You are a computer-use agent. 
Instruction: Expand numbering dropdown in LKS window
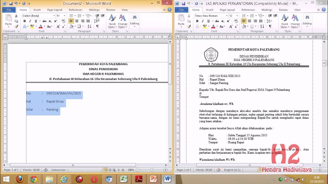[255, 16]
